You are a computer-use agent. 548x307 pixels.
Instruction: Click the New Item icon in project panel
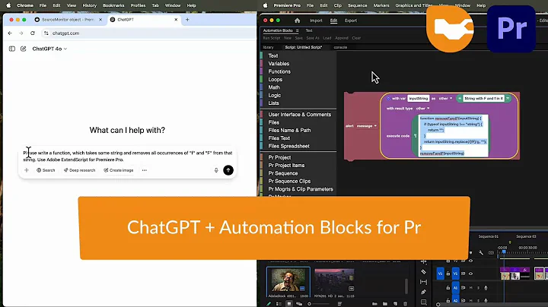click(x=395, y=304)
